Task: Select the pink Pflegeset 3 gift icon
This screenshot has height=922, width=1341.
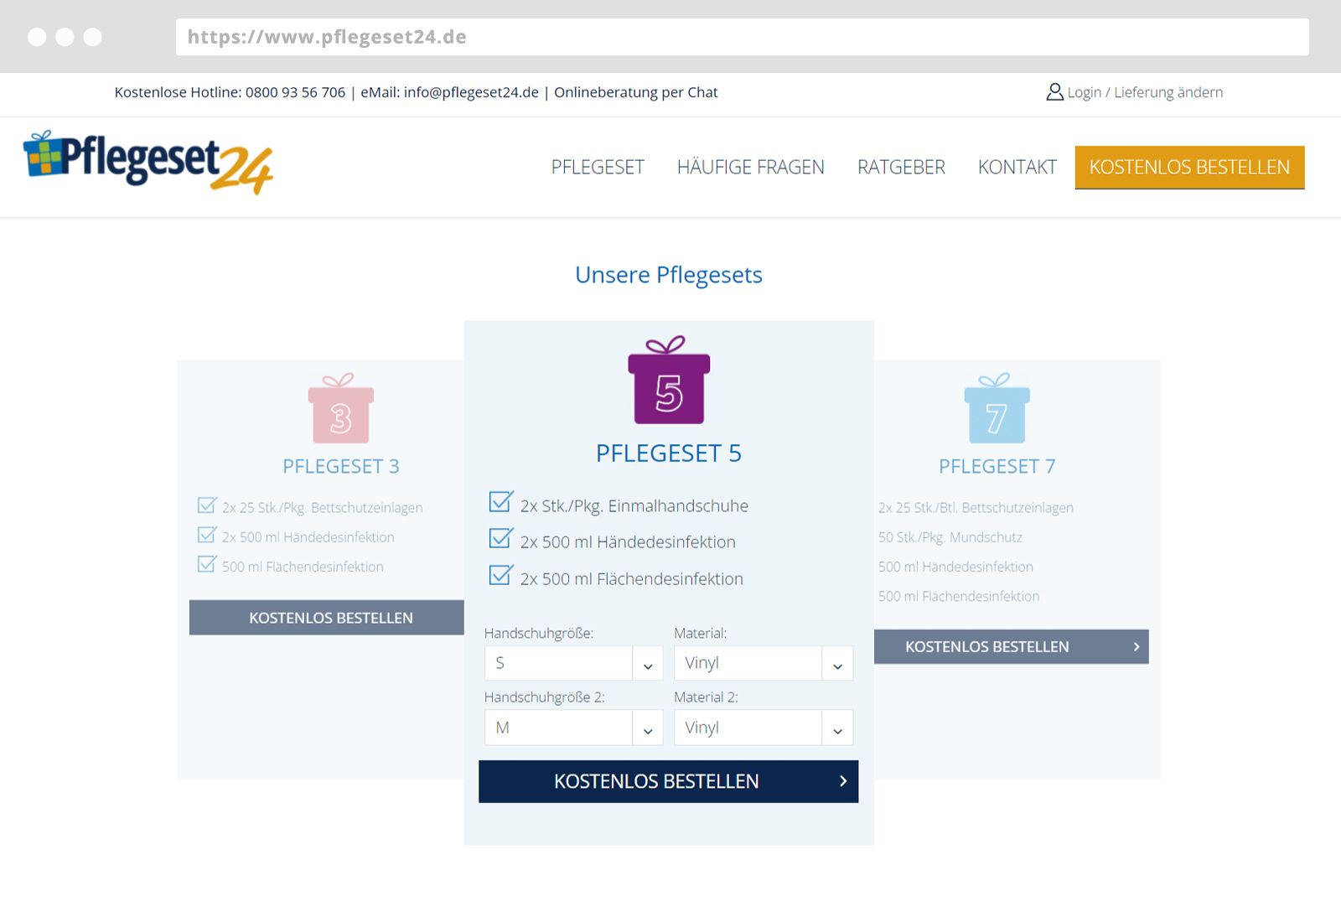Action: click(340, 409)
